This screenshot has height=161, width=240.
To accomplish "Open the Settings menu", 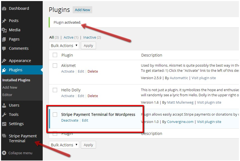I will point(16,124).
